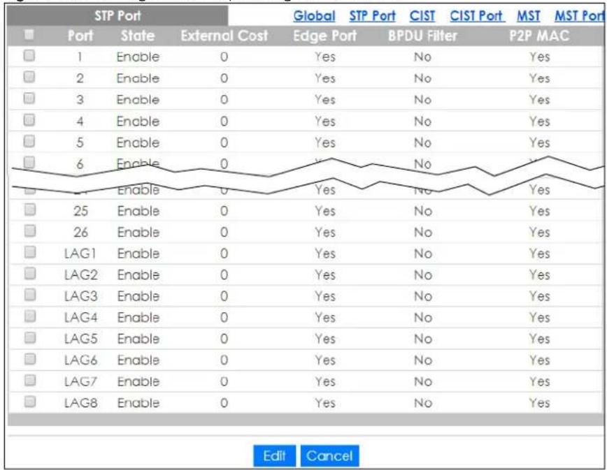Select the LAG8 checkbox

point(30,402)
